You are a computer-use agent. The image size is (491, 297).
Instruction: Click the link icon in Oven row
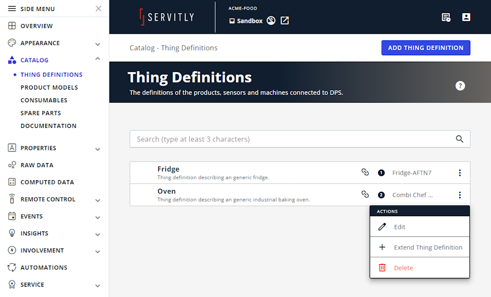(x=365, y=194)
